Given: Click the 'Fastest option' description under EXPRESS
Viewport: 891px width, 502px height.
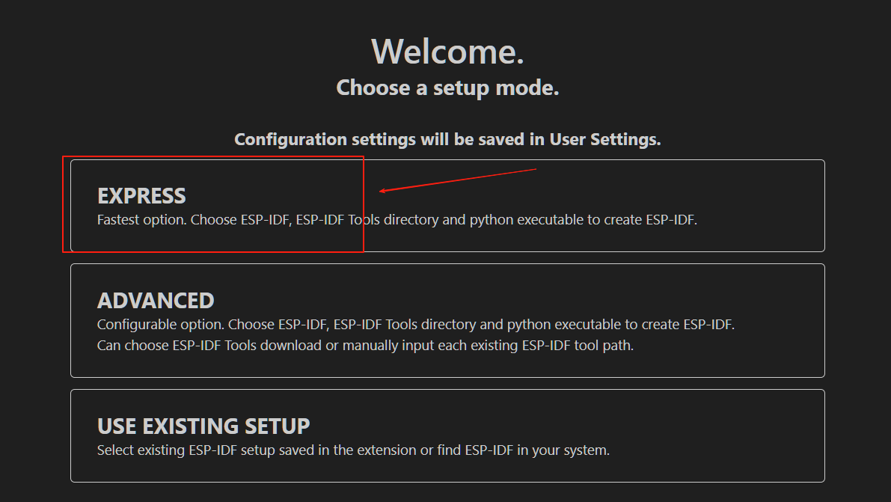Looking at the screenshot, I should click(396, 220).
